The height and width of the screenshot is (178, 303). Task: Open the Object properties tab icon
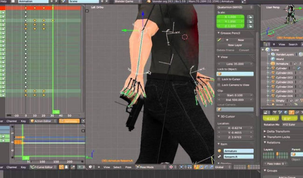coord(291,112)
